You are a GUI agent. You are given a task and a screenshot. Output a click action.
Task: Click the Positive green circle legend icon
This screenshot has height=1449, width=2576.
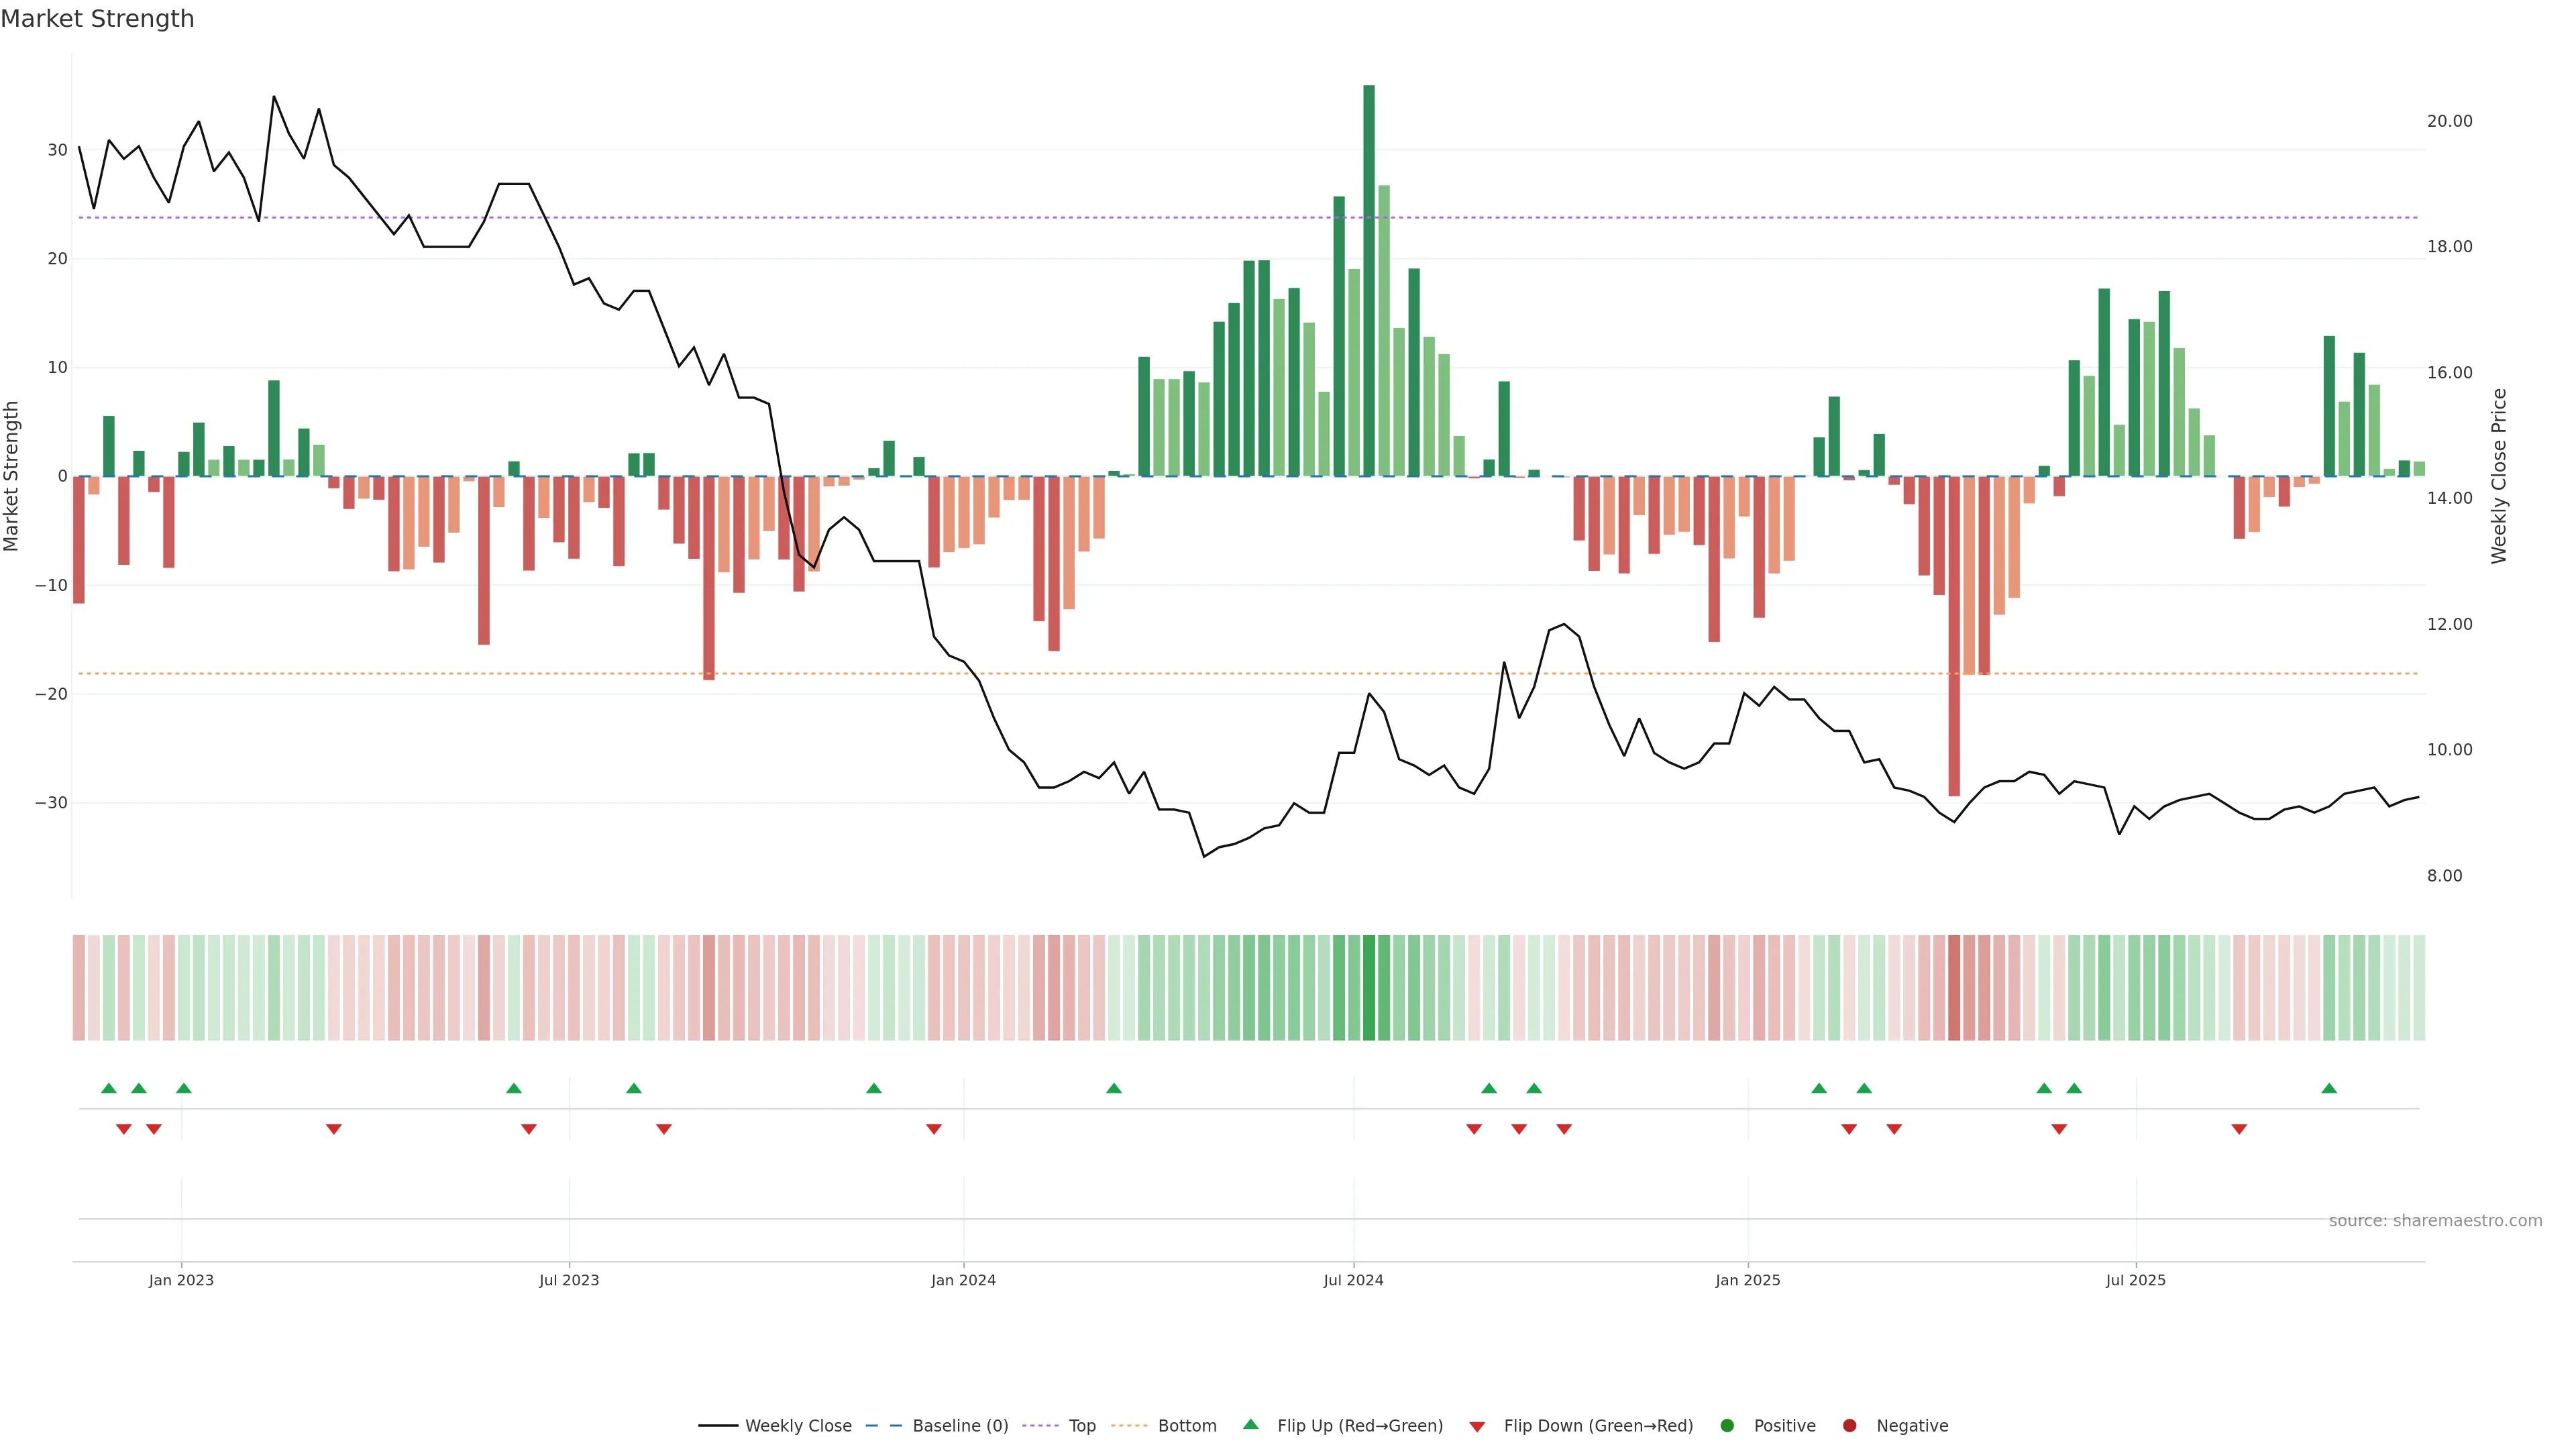[x=1727, y=1426]
